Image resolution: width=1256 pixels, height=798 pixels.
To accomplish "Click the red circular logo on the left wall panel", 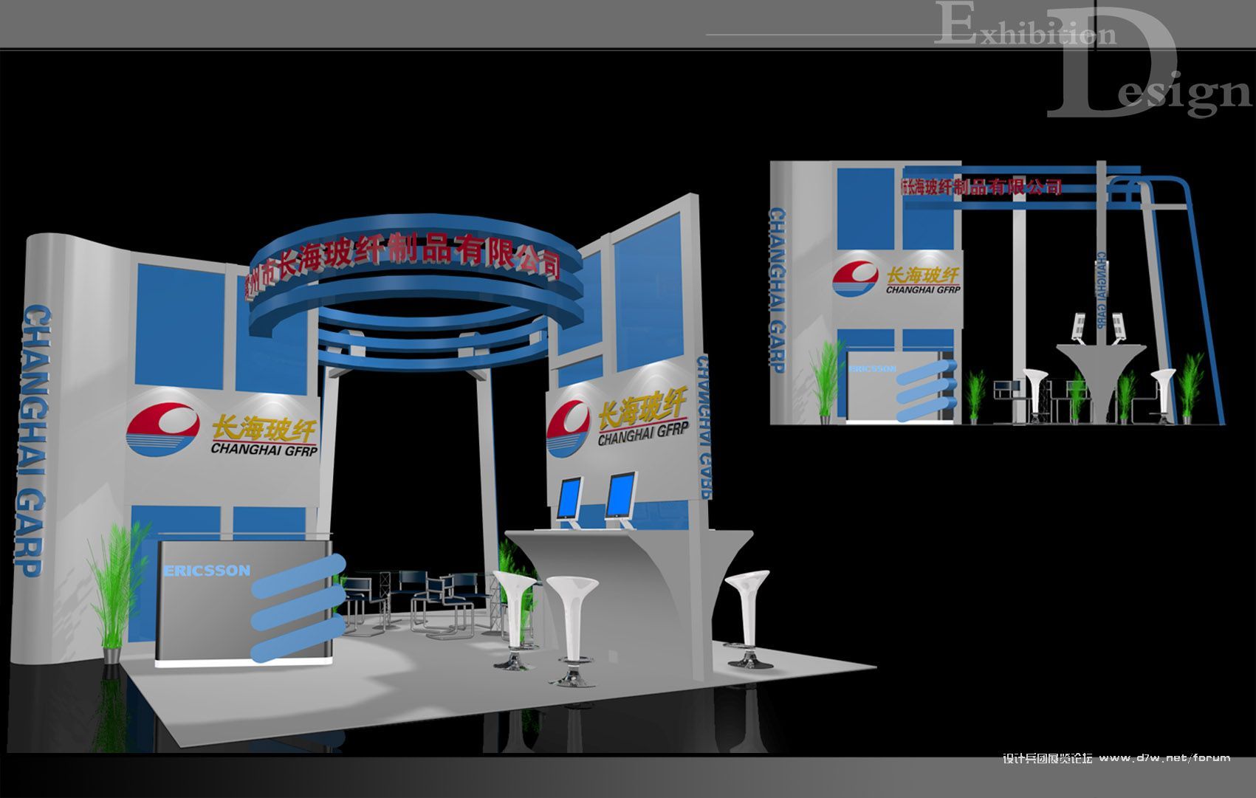I will click(162, 429).
